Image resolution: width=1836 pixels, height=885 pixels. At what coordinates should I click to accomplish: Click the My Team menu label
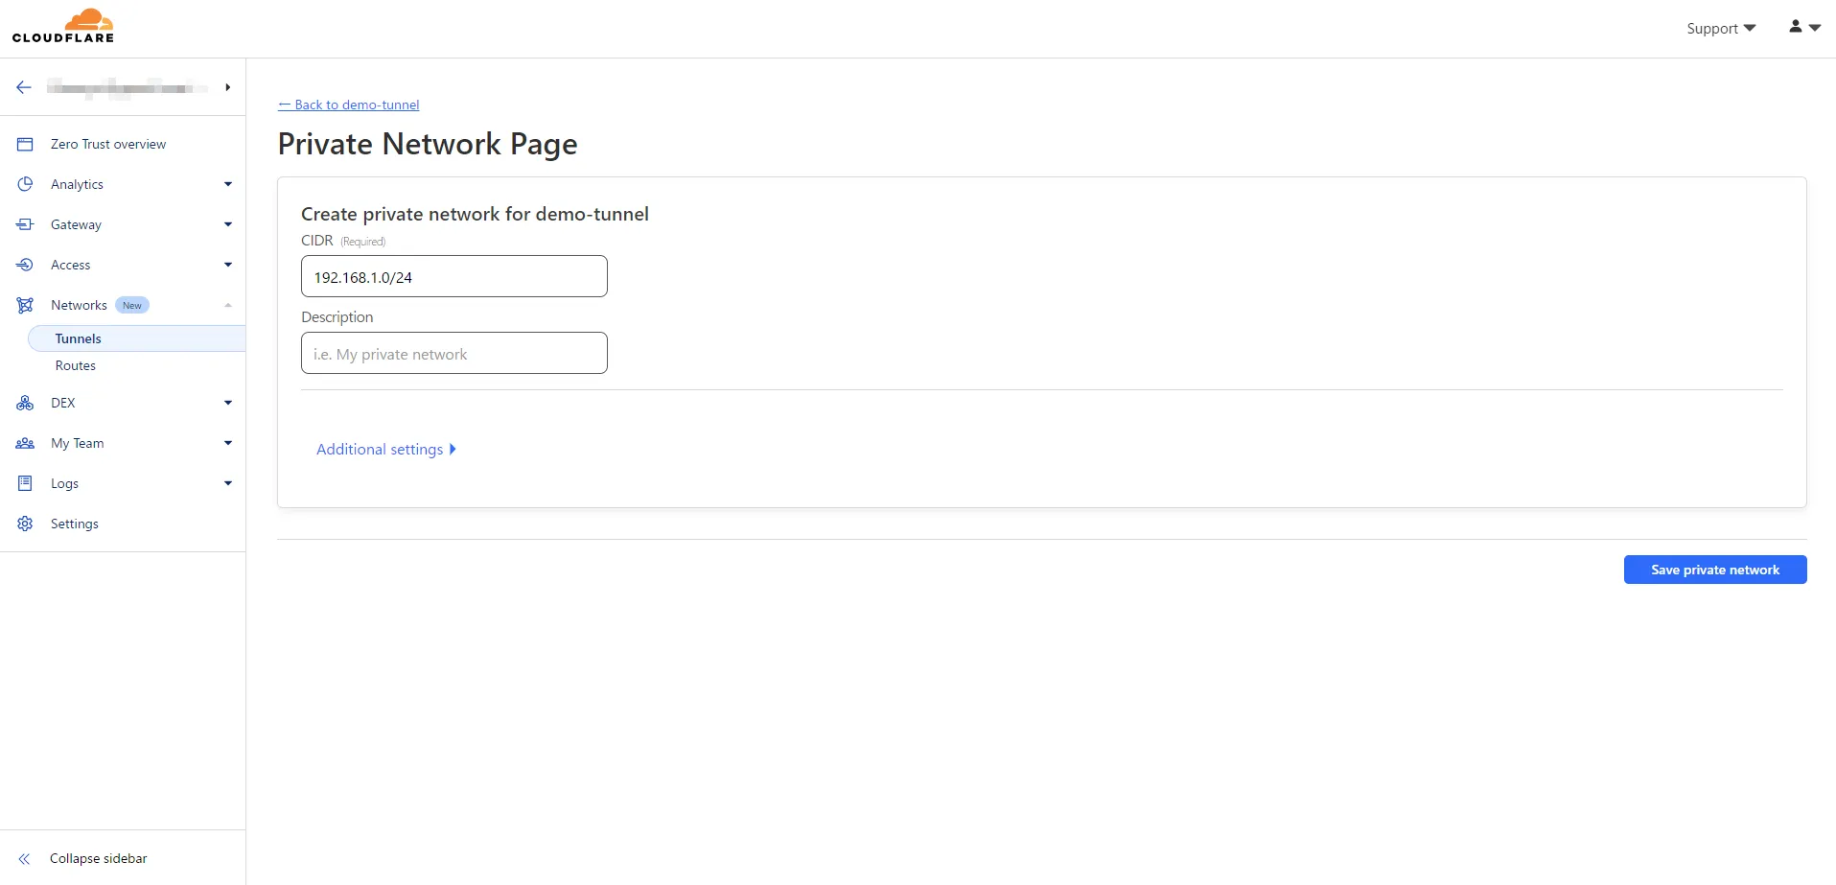78,443
